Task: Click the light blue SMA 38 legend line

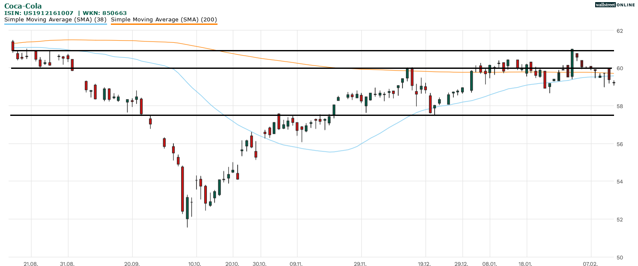Action: (x=55, y=24)
